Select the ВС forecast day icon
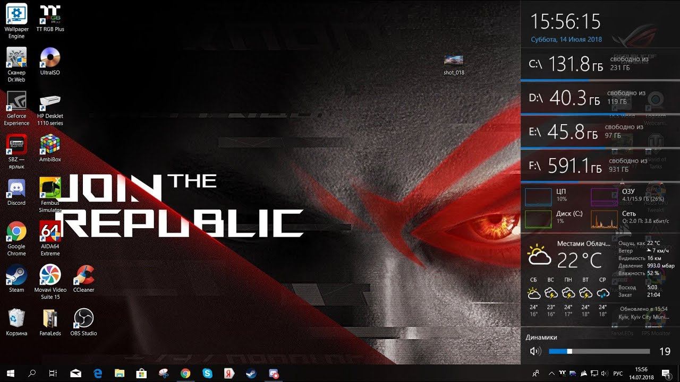Image resolution: width=680 pixels, height=382 pixels. pos(551,293)
